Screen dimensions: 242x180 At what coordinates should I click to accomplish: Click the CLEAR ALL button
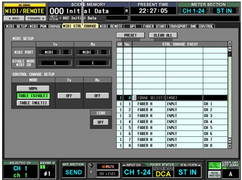point(163,35)
